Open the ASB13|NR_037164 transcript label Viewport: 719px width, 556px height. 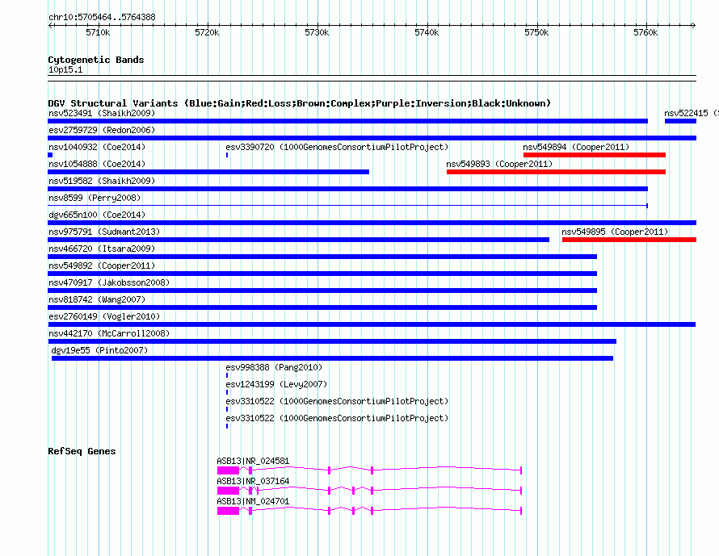[253, 482]
